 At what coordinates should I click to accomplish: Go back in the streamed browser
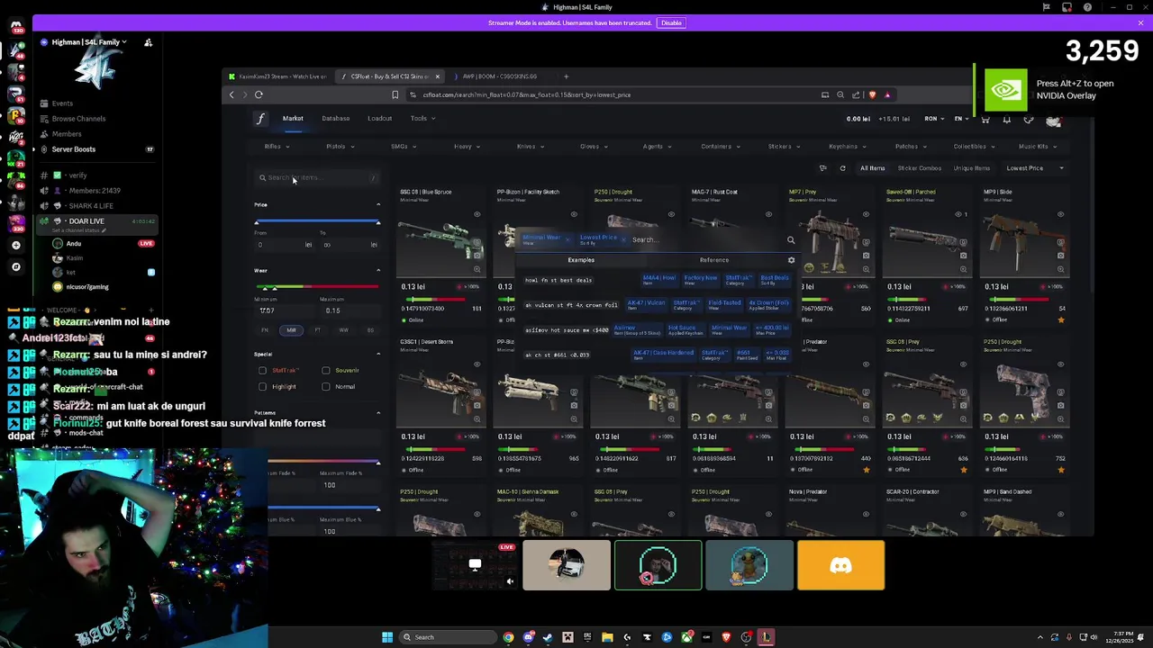[232, 94]
